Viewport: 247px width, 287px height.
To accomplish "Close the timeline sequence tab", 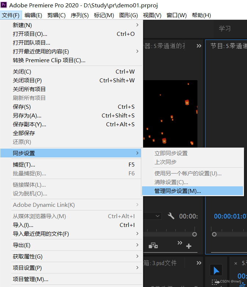I will click(x=236, y=264).
